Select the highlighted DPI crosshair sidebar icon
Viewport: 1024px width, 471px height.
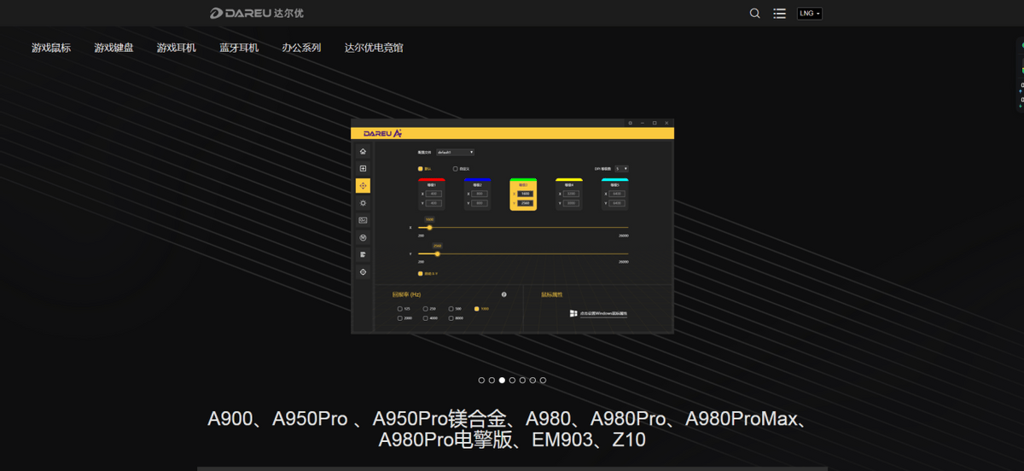click(x=363, y=185)
